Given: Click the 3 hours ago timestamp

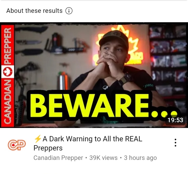Looking at the screenshot, I should [x=140, y=158].
